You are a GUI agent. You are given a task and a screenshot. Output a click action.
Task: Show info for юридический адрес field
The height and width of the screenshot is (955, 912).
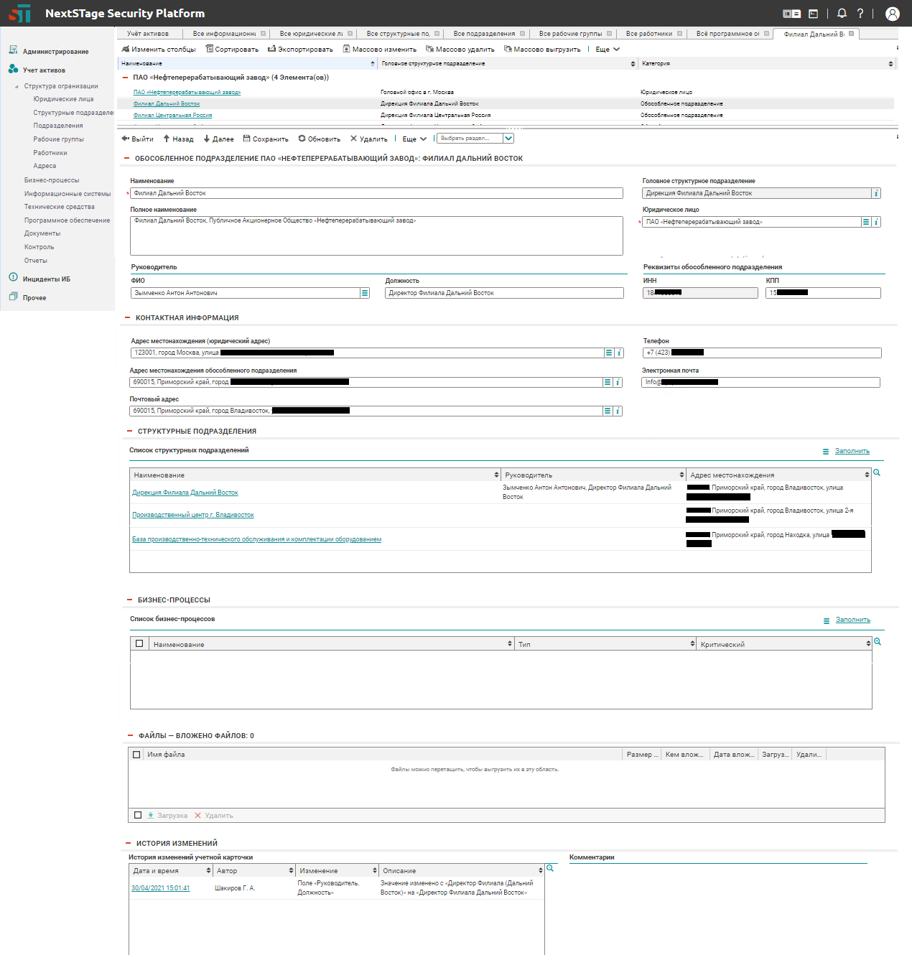619,353
